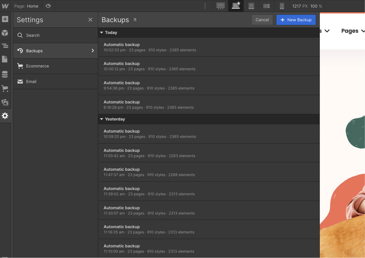Switch to the Desktop breakpoint
Image resolution: width=365 pixels, height=258 pixels.
(x=220, y=6)
